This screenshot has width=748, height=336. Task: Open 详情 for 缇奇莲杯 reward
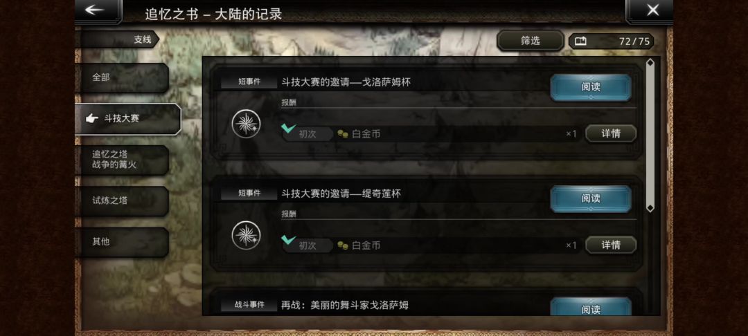coord(611,245)
